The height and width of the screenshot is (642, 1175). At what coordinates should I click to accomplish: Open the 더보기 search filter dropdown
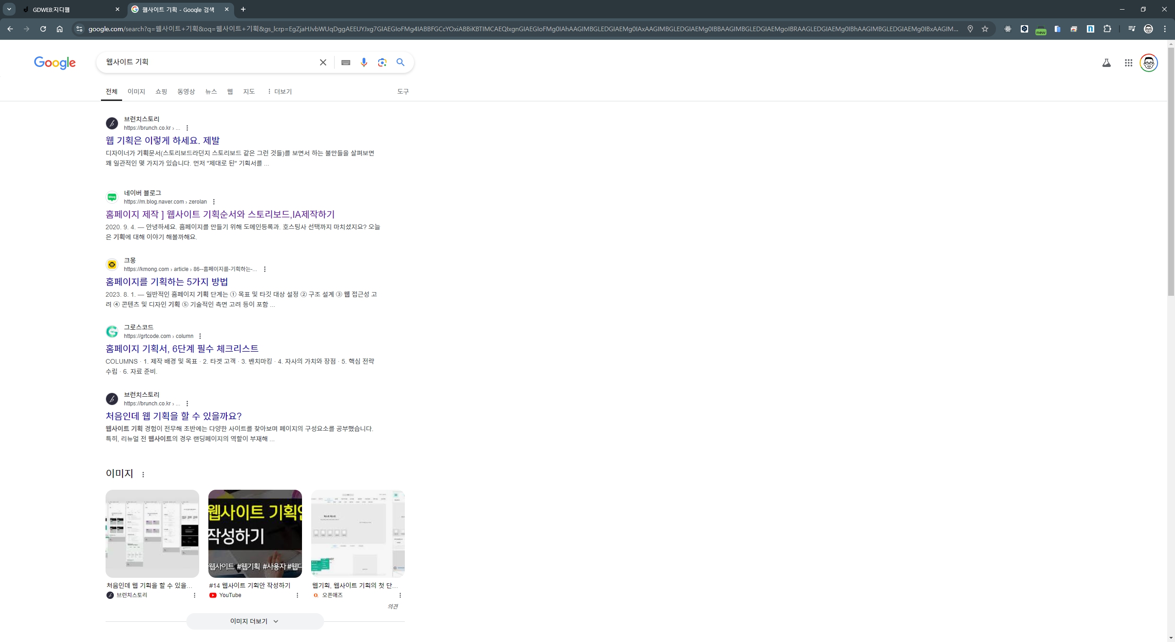click(280, 92)
